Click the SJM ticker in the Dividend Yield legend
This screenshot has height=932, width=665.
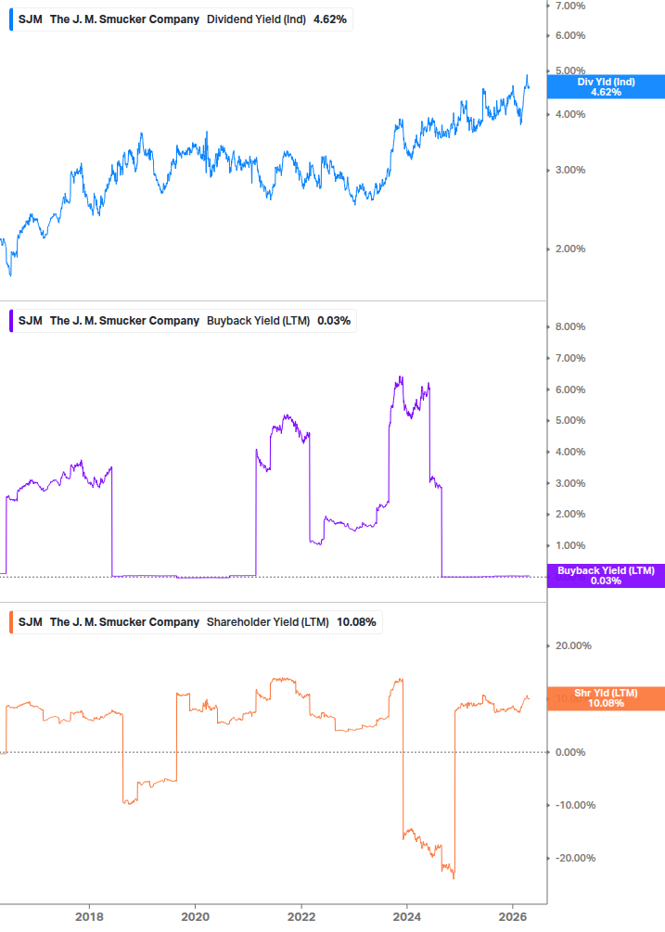[x=31, y=19]
